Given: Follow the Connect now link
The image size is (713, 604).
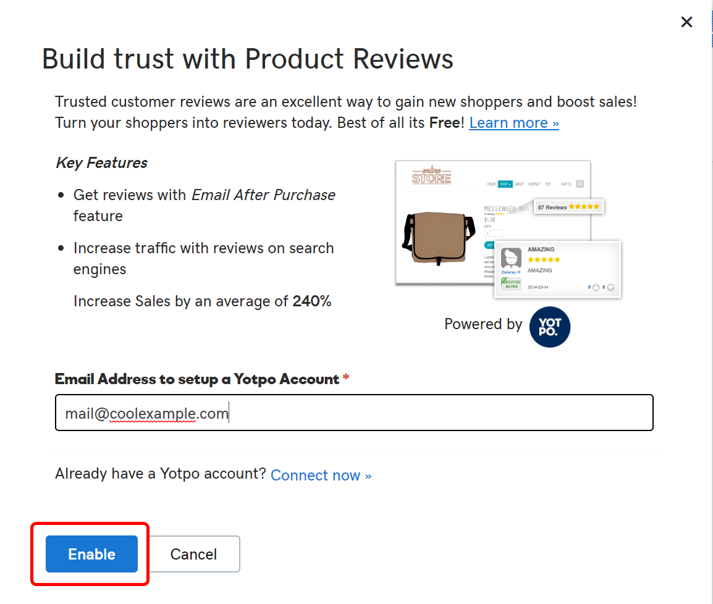Looking at the screenshot, I should (321, 475).
